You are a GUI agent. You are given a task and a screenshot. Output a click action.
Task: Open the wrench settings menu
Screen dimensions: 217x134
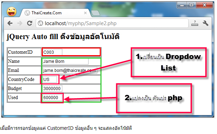pyautogui.click(x=205, y=23)
